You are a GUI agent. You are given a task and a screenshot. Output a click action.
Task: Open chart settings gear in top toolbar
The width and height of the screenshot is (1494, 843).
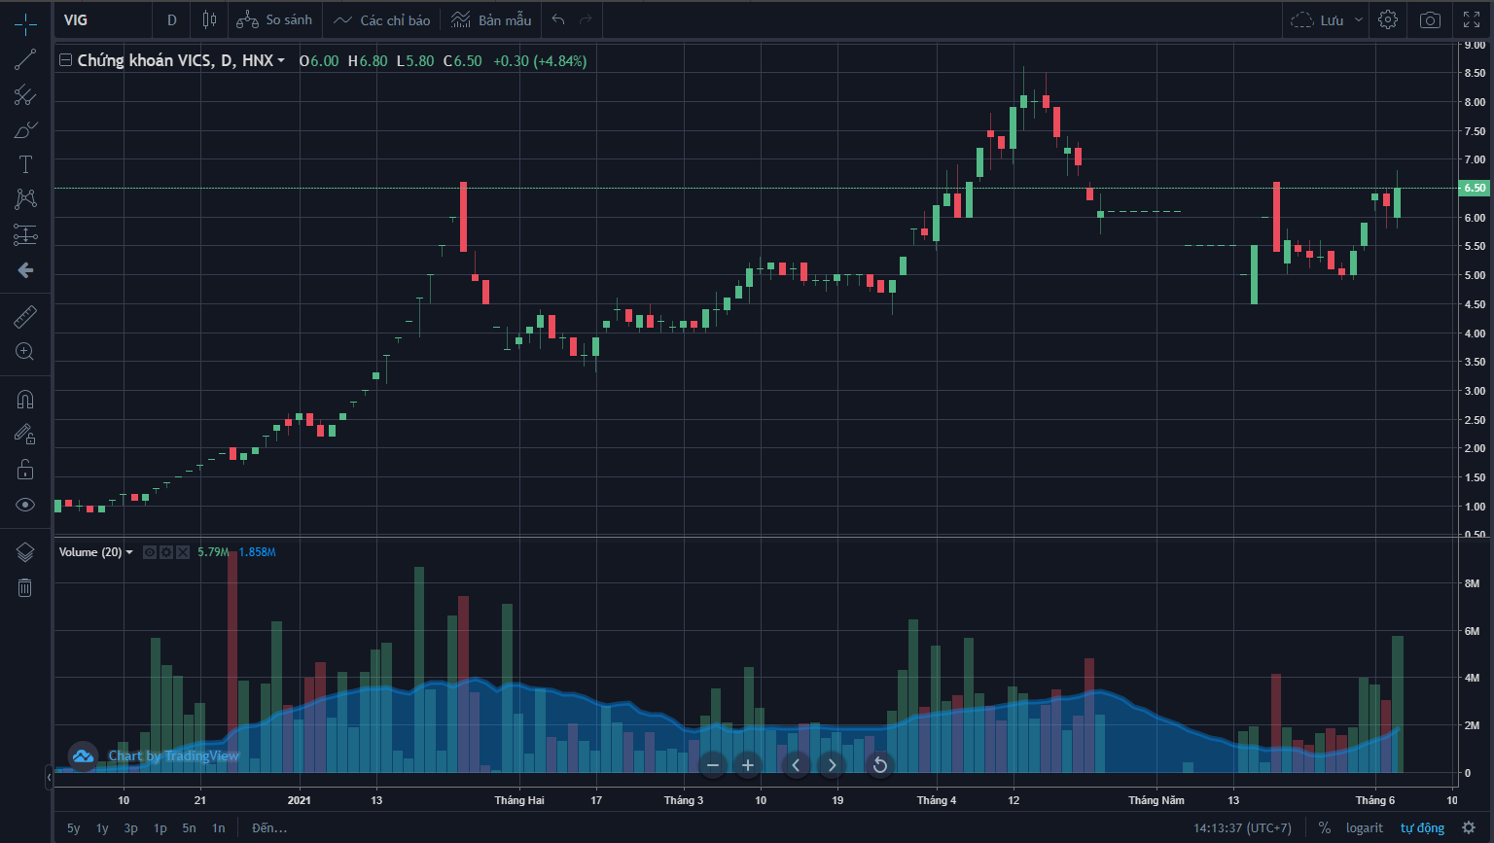(x=1388, y=20)
